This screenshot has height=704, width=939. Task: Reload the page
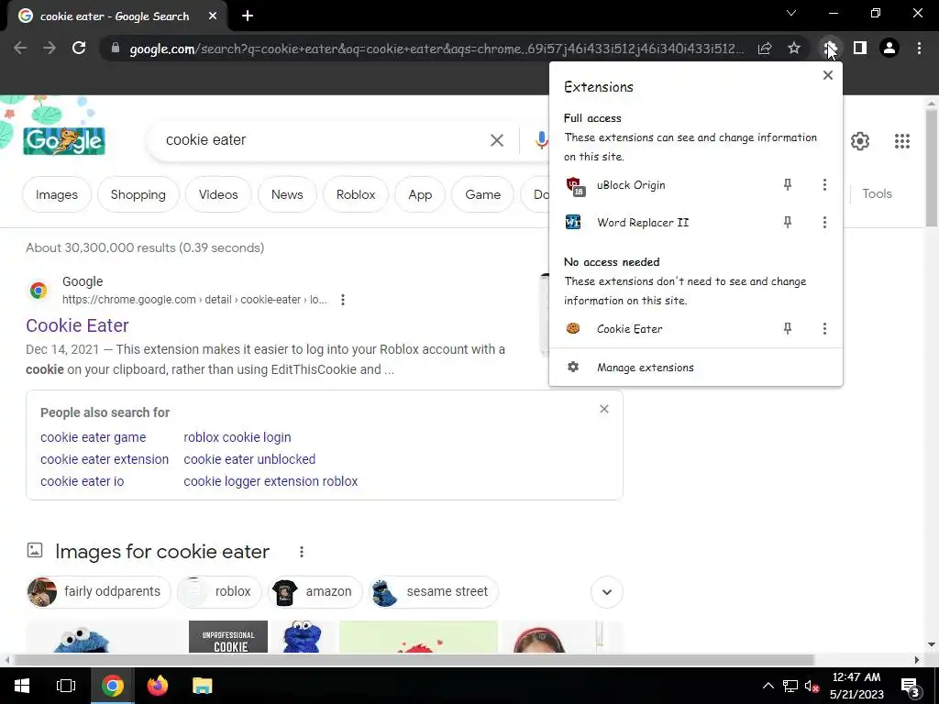click(79, 48)
